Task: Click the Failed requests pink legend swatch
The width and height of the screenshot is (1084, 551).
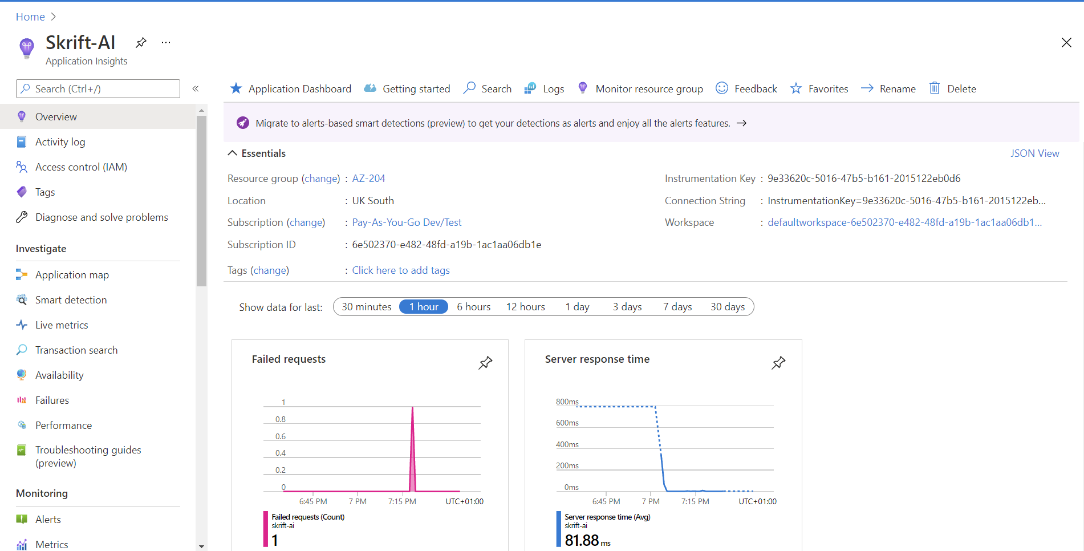Action: pos(266,529)
